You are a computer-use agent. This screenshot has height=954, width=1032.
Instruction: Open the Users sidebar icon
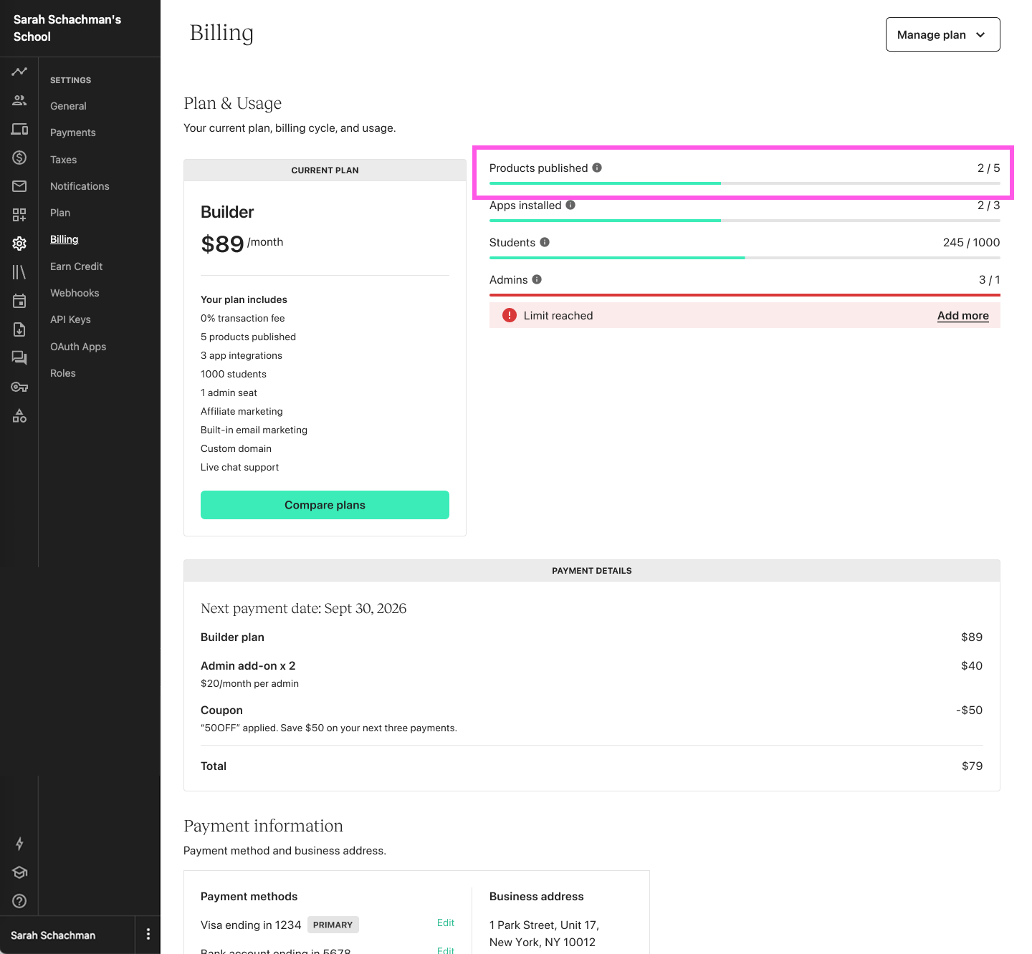coord(19,100)
